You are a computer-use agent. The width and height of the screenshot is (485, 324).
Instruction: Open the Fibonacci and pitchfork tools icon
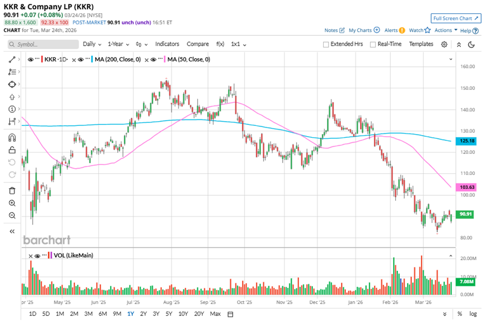click(12, 72)
